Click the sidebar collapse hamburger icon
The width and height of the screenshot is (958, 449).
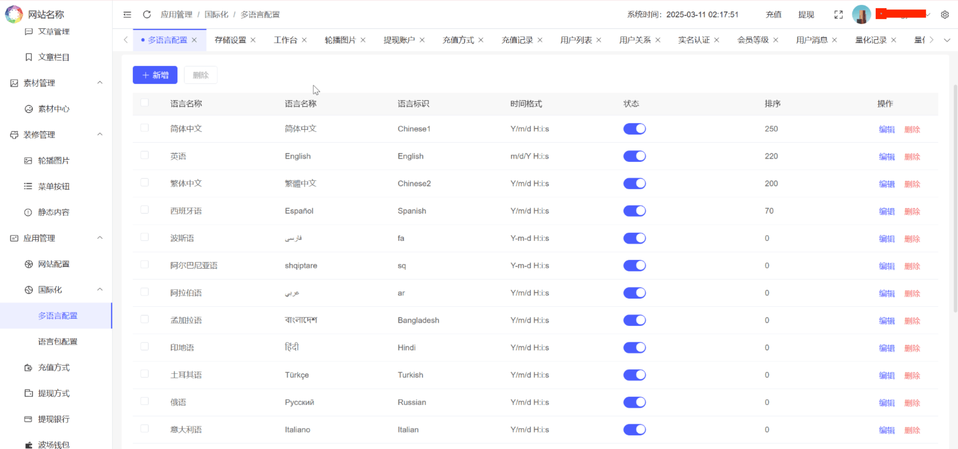click(127, 15)
